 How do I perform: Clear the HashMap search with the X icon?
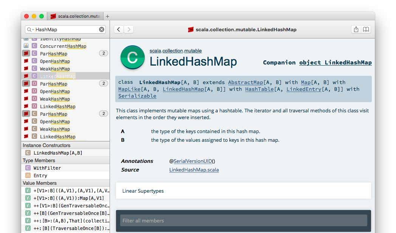tap(102, 29)
